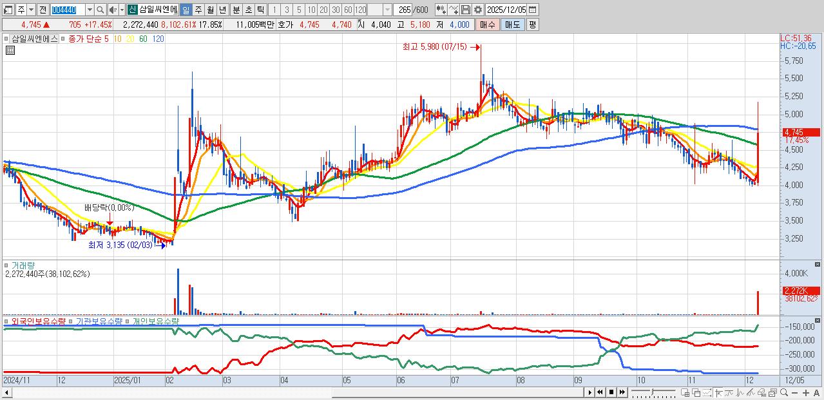Click the 60 moving average green label
The height and width of the screenshot is (400, 824).
143,39
